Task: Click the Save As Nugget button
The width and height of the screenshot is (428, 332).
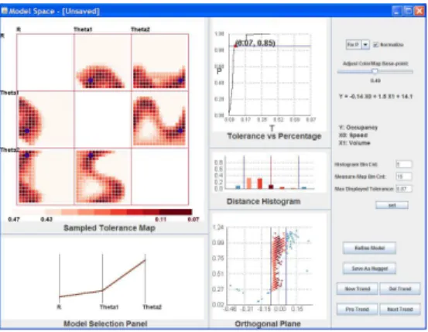Action: click(x=369, y=269)
